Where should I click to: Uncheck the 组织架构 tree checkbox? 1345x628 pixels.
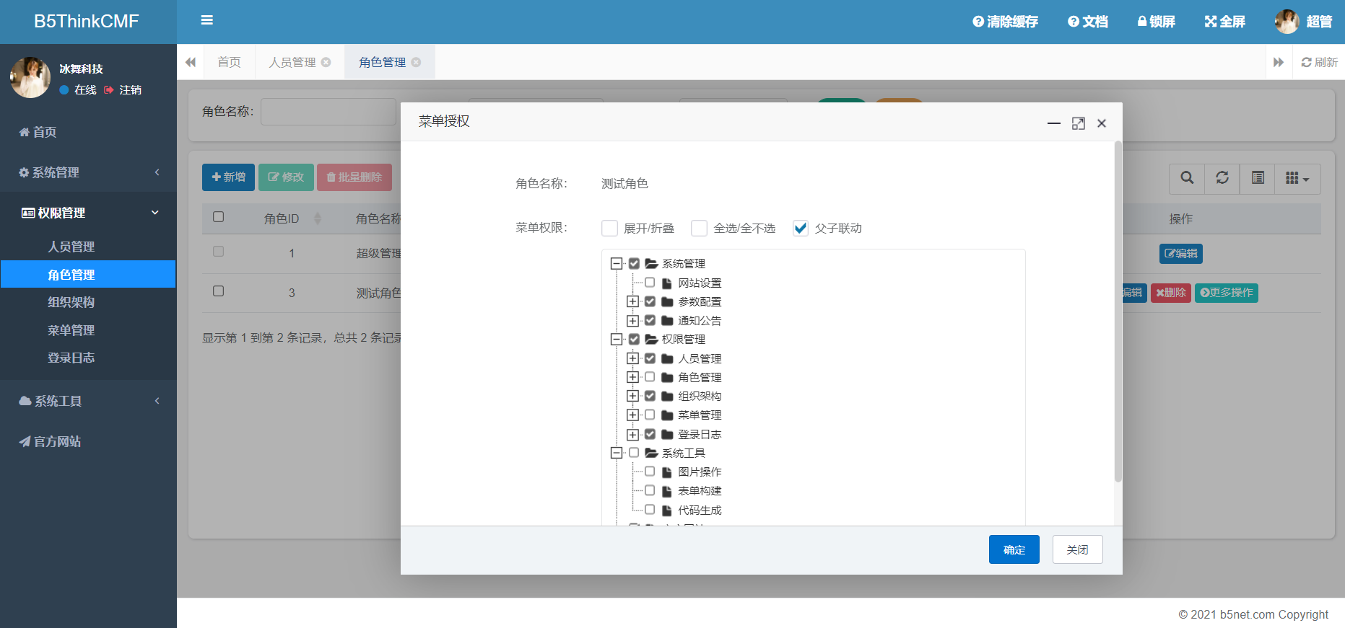[650, 396]
